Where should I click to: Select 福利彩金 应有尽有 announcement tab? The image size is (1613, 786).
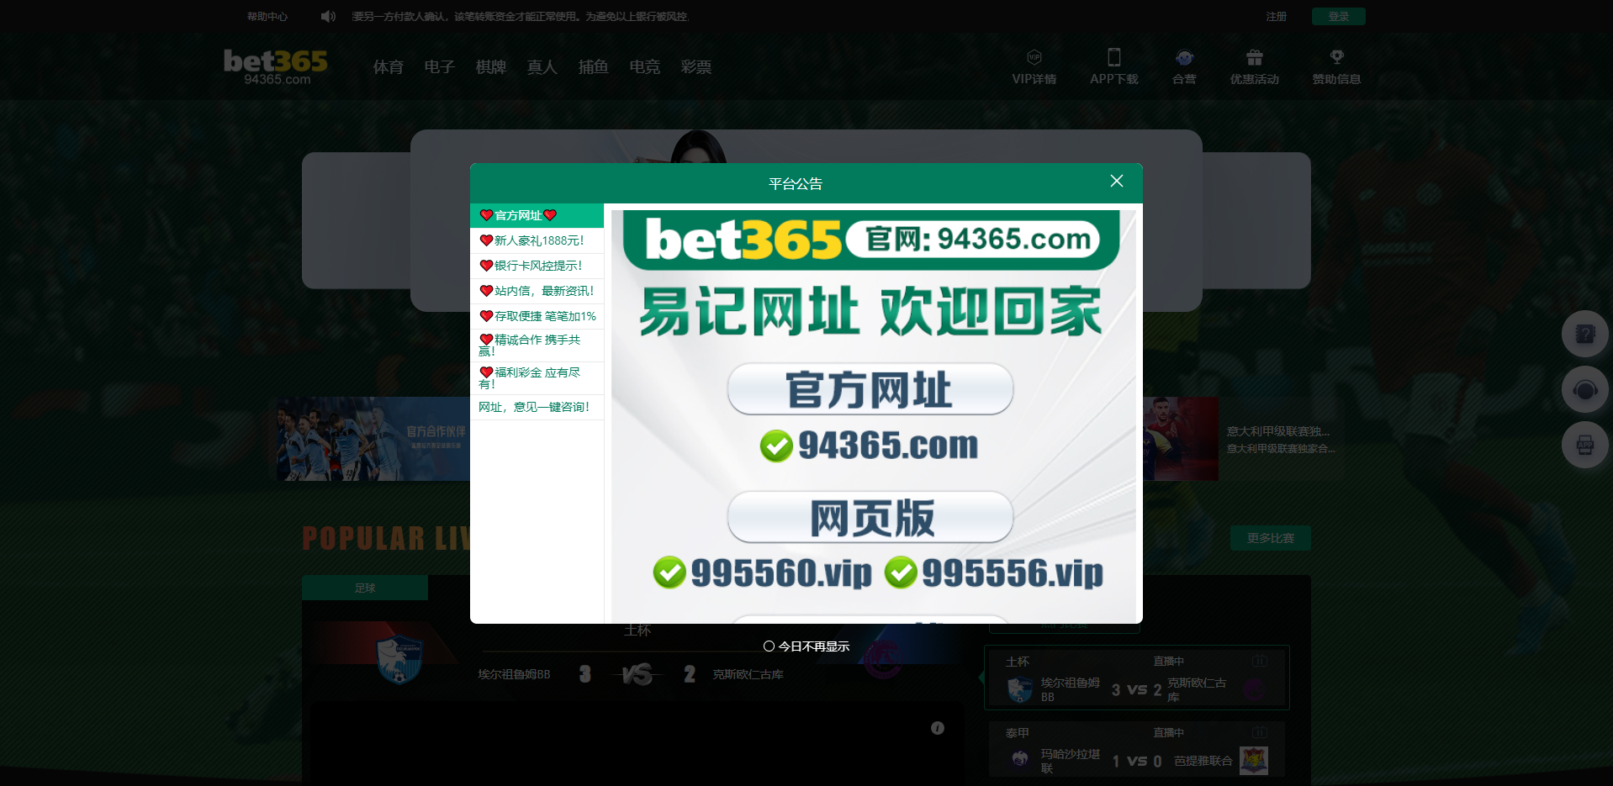click(537, 378)
